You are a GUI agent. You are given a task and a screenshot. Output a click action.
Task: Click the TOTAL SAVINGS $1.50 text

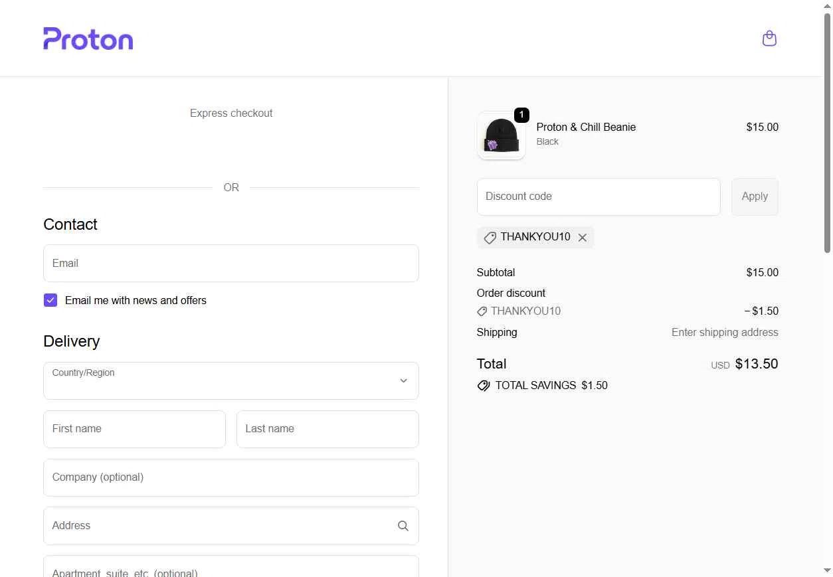point(551,386)
